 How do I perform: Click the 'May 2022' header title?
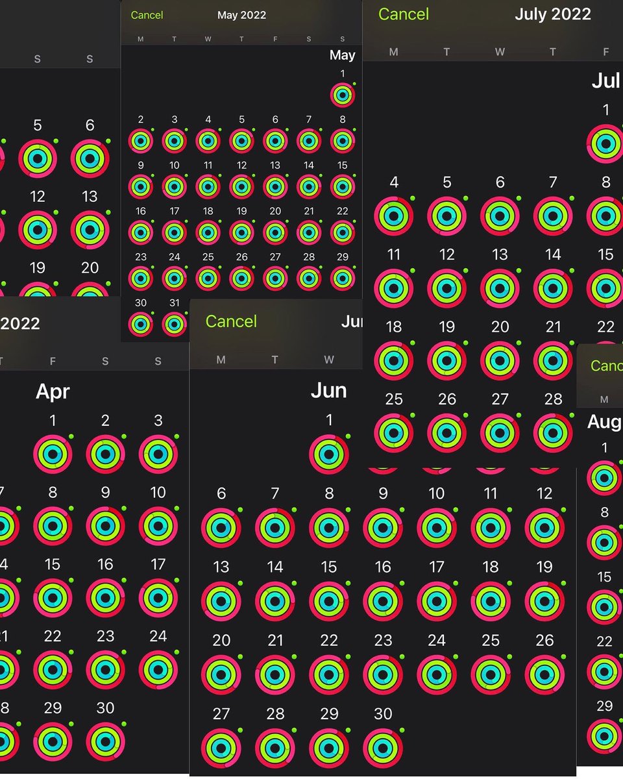(x=241, y=15)
